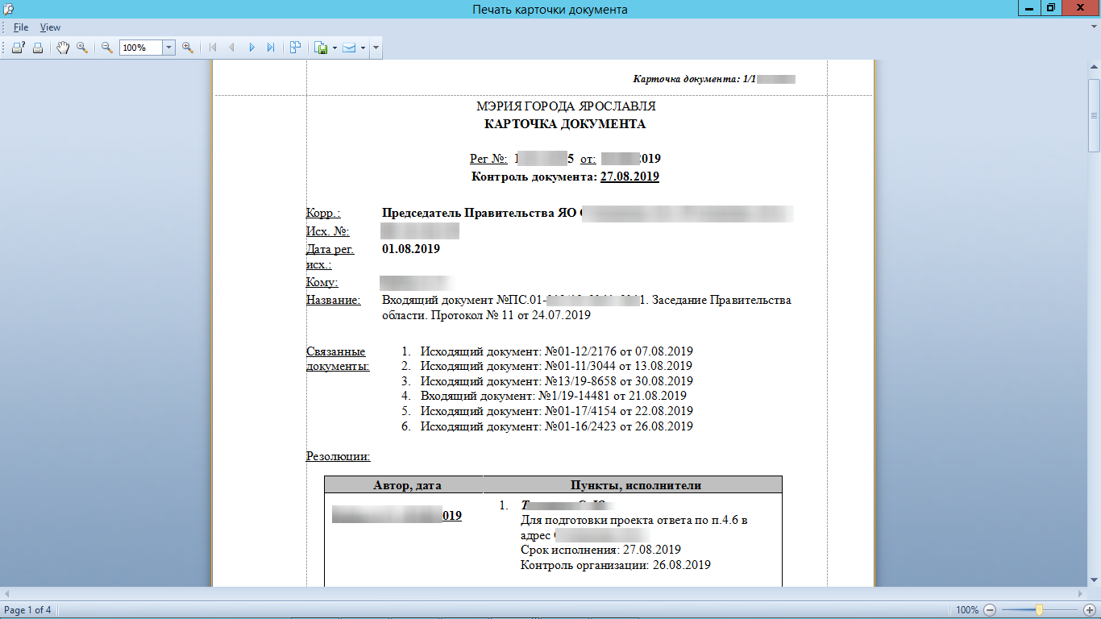Click the vertical scrollbar thumb
This screenshot has height=619, width=1101.
pyautogui.click(x=1094, y=115)
